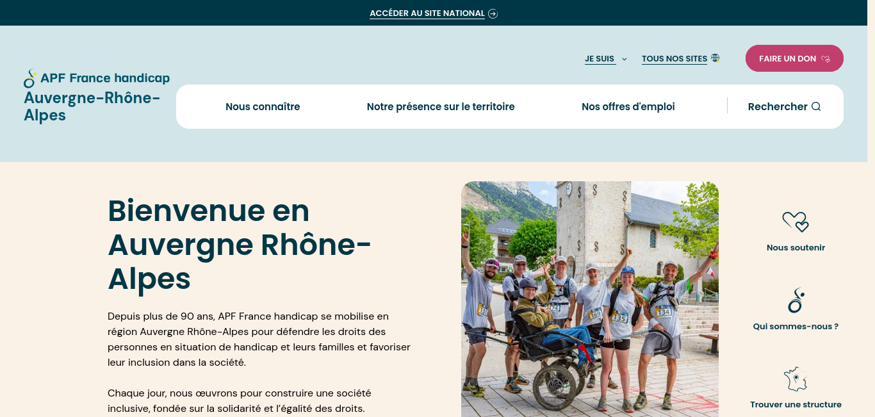Click the hearts icon in Faire un don
Image resolution: width=875 pixels, height=417 pixels.
826,59
